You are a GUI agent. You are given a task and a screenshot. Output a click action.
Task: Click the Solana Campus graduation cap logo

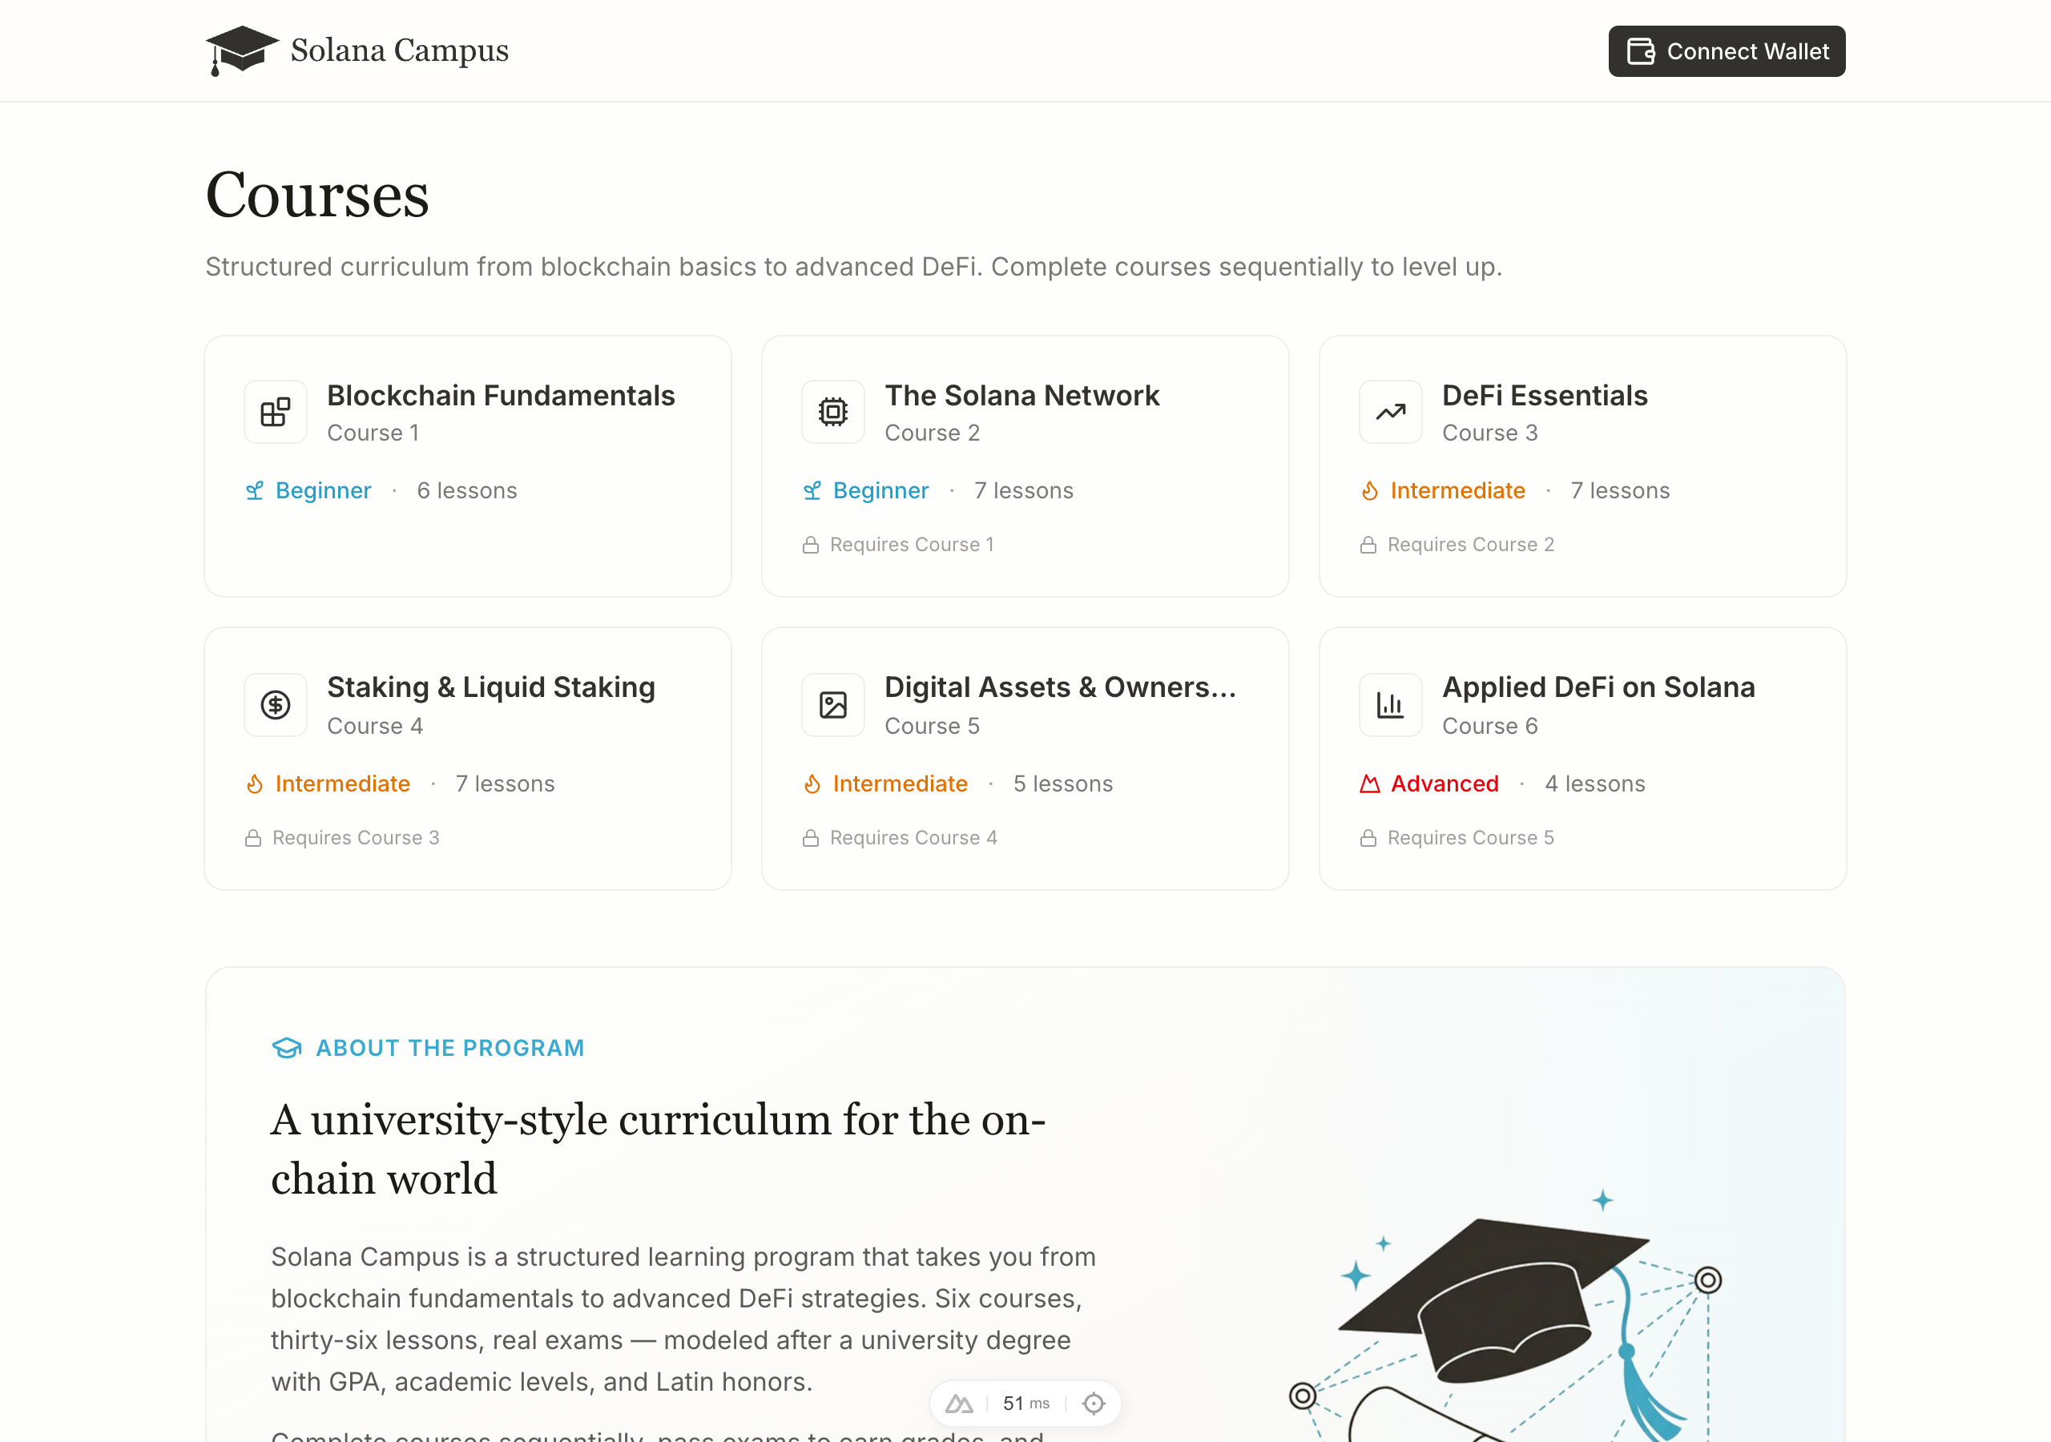pos(241,50)
